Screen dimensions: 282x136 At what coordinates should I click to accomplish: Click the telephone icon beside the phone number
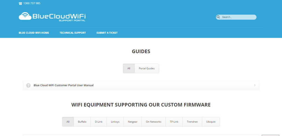pyautogui.click(x=20, y=3)
